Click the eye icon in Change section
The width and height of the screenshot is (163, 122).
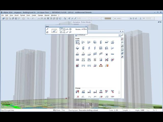click(101, 91)
